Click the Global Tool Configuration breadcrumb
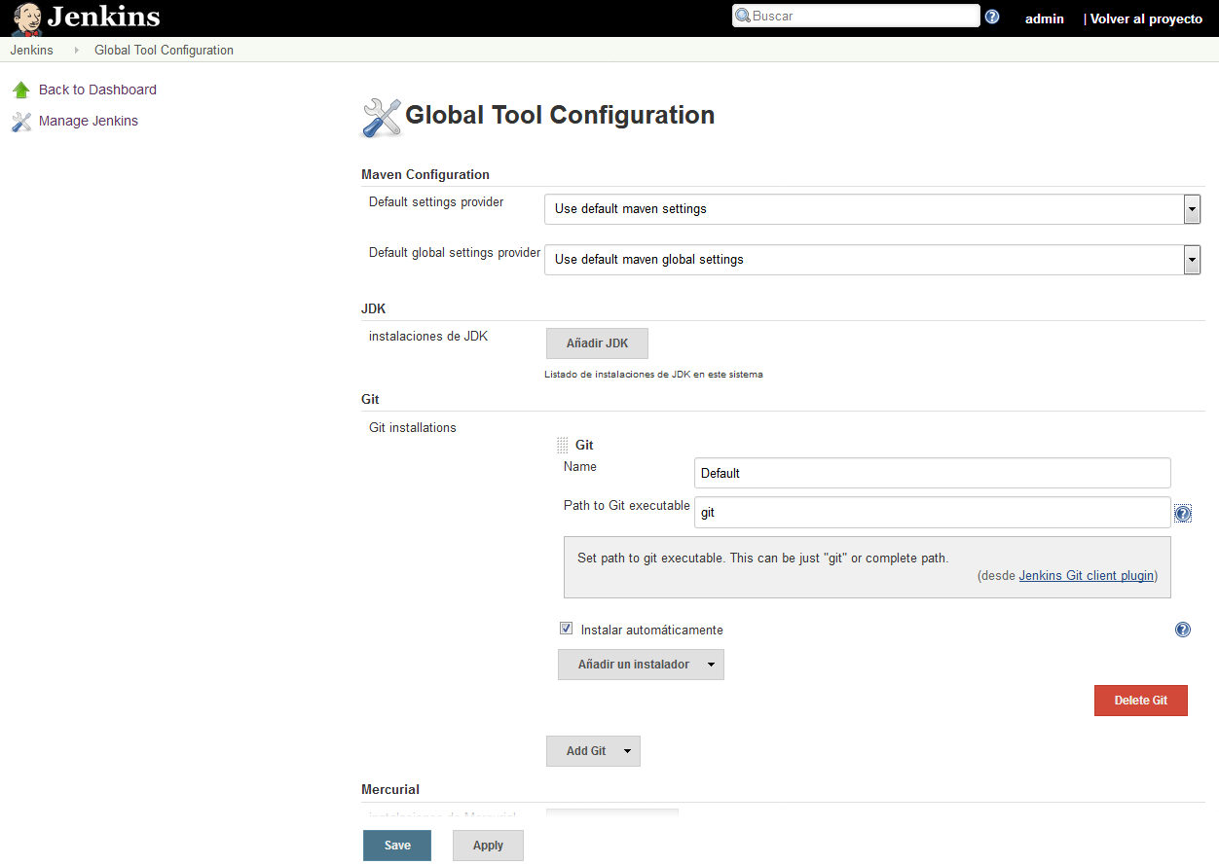Image resolution: width=1219 pixels, height=865 pixels. point(164,51)
